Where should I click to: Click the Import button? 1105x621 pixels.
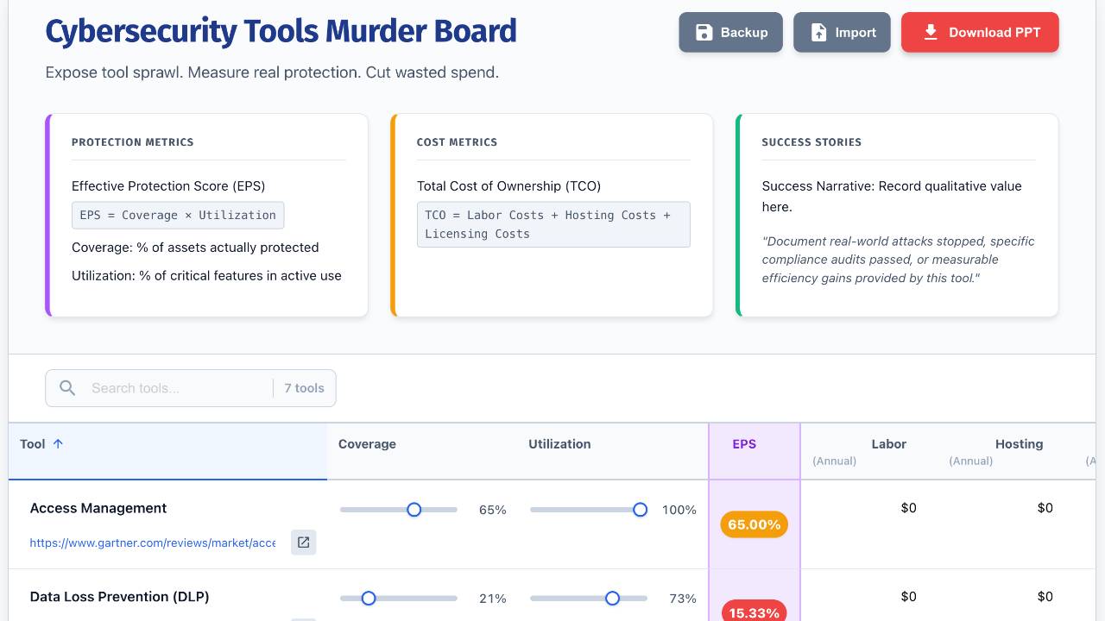842,33
